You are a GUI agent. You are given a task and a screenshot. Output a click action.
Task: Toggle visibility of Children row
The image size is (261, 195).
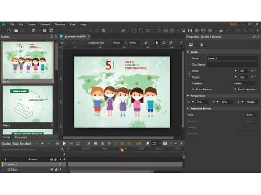pos(52,170)
